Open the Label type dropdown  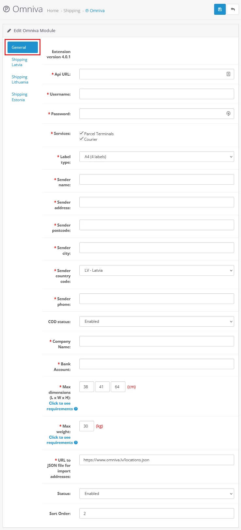[156, 157]
